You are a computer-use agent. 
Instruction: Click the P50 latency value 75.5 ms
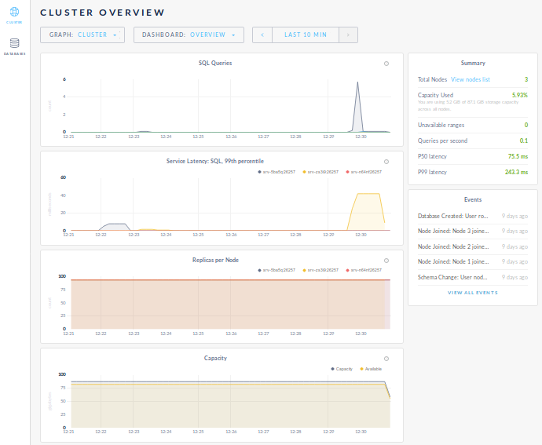[x=518, y=156]
